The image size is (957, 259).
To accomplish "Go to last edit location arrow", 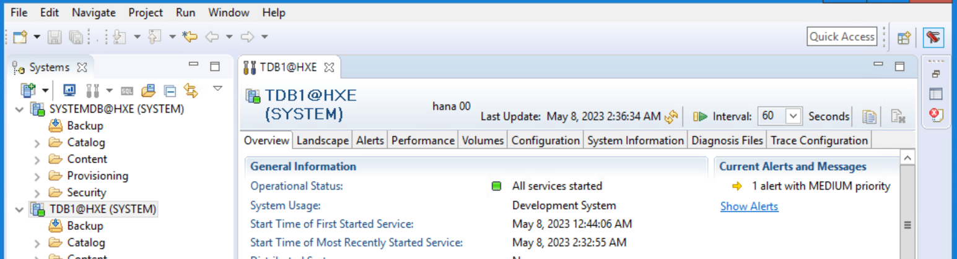I will point(190,37).
